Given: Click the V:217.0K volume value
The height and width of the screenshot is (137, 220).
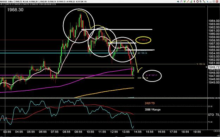Looking at the screenshot, I should 80,1.
